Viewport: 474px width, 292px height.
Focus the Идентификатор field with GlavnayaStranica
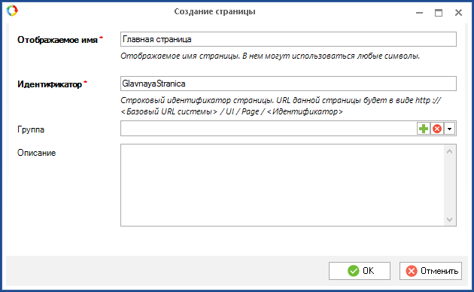288,84
